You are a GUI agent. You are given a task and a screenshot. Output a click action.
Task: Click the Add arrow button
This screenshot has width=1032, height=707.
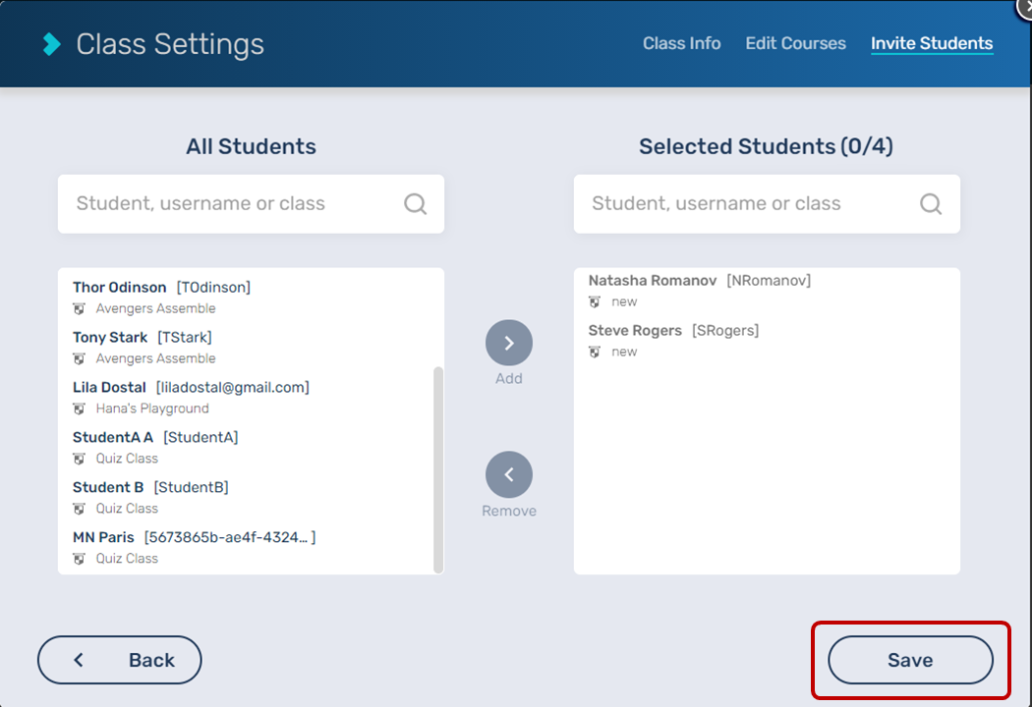pos(509,344)
